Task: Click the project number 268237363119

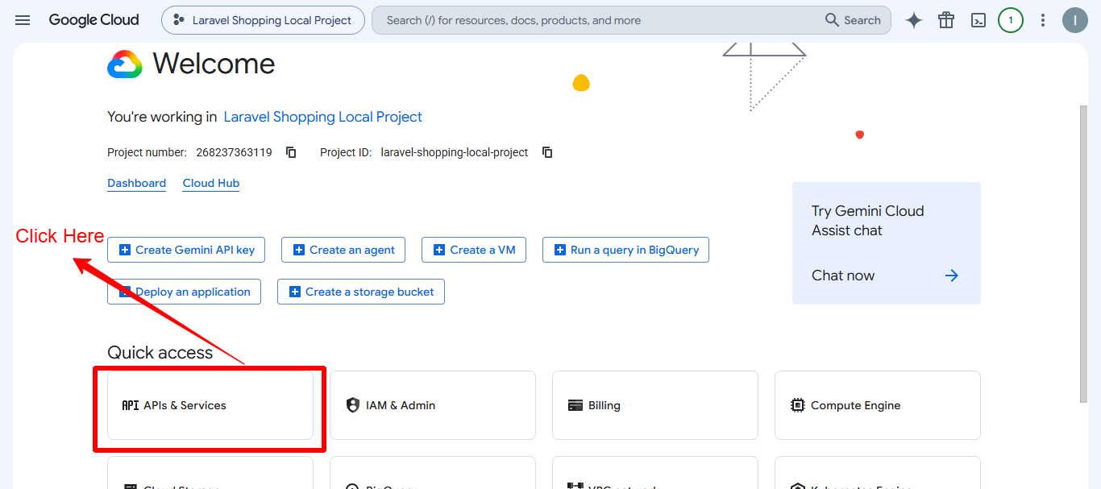Action: pos(234,152)
